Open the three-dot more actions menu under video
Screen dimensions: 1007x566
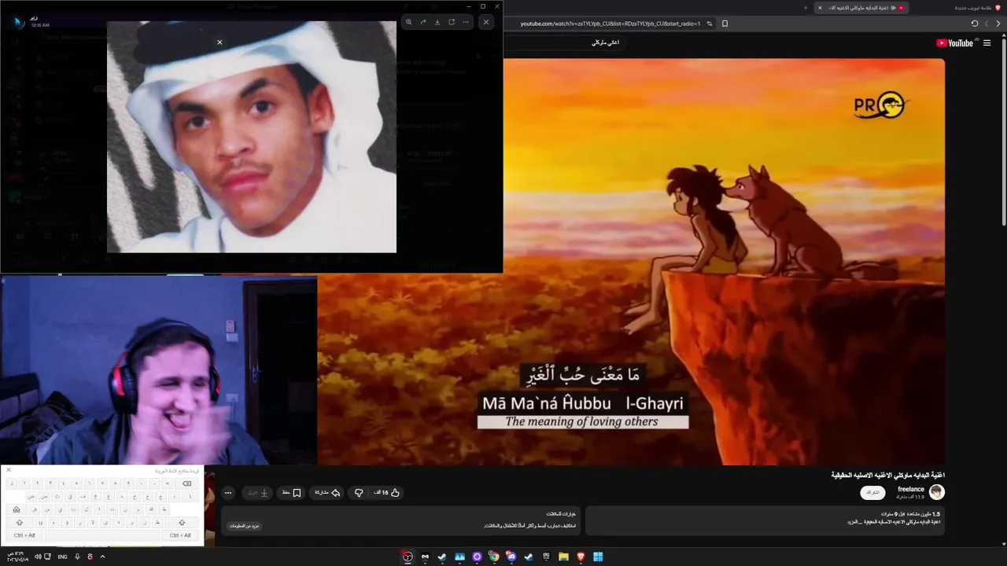[228, 493]
